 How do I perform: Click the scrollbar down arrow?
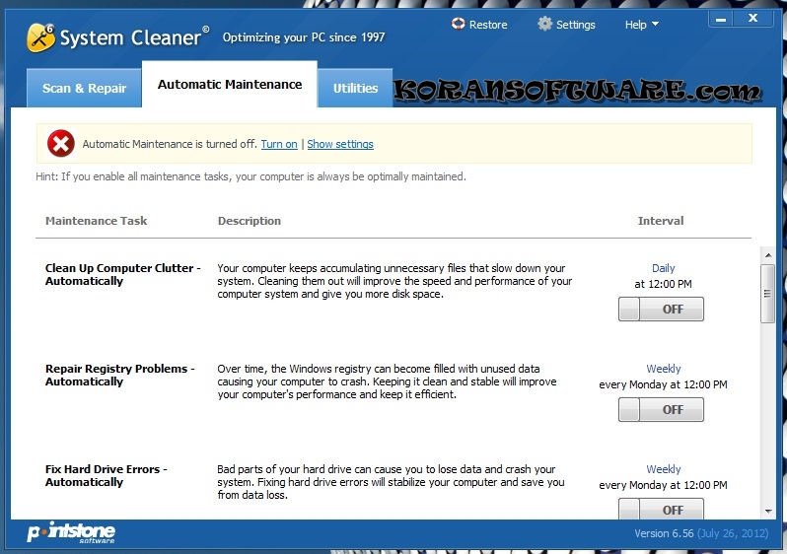coord(768,512)
